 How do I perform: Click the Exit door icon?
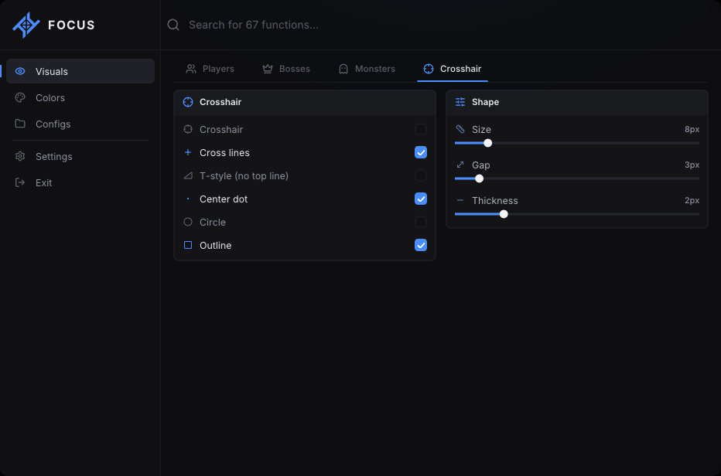point(20,182)
